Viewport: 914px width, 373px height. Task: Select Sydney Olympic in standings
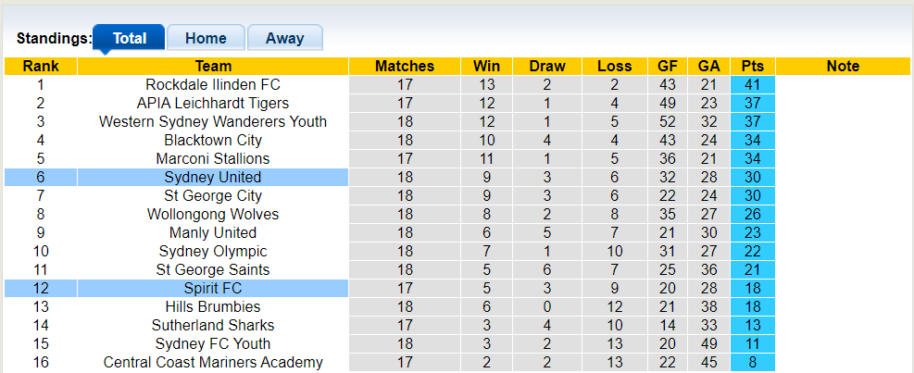click(x=213, y=251)
